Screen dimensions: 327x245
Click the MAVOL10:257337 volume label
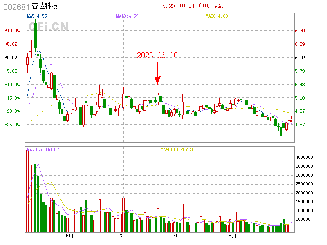click(177, 149)
